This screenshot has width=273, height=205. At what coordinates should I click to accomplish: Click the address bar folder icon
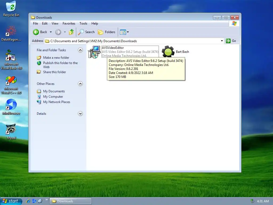47,41
